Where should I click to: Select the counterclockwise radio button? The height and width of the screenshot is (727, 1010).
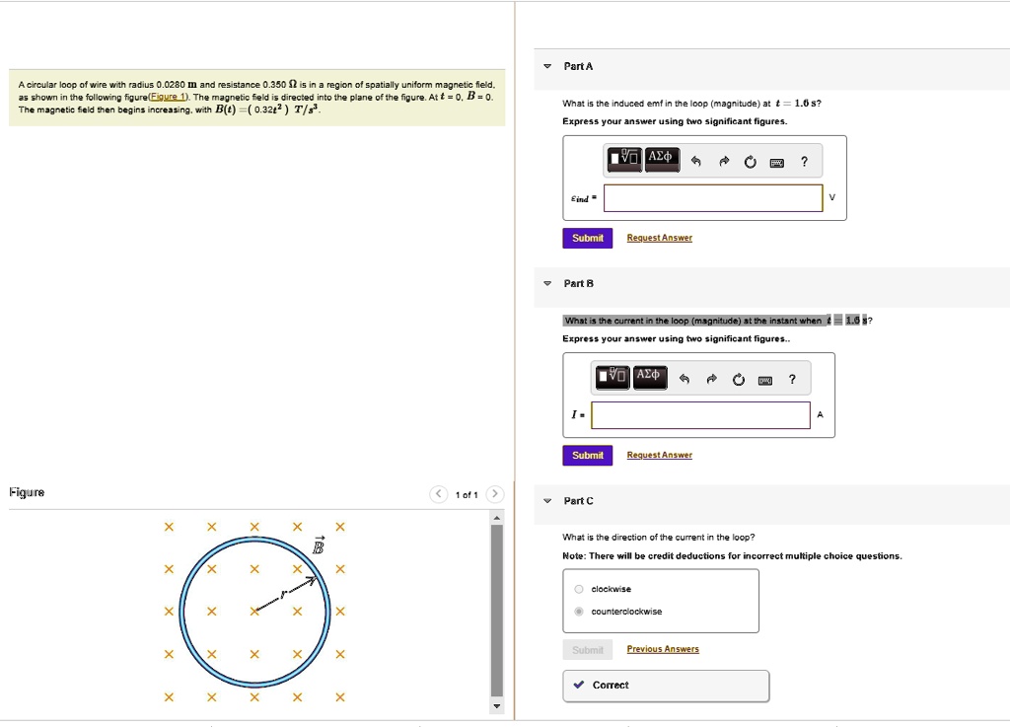coord(579,611)
